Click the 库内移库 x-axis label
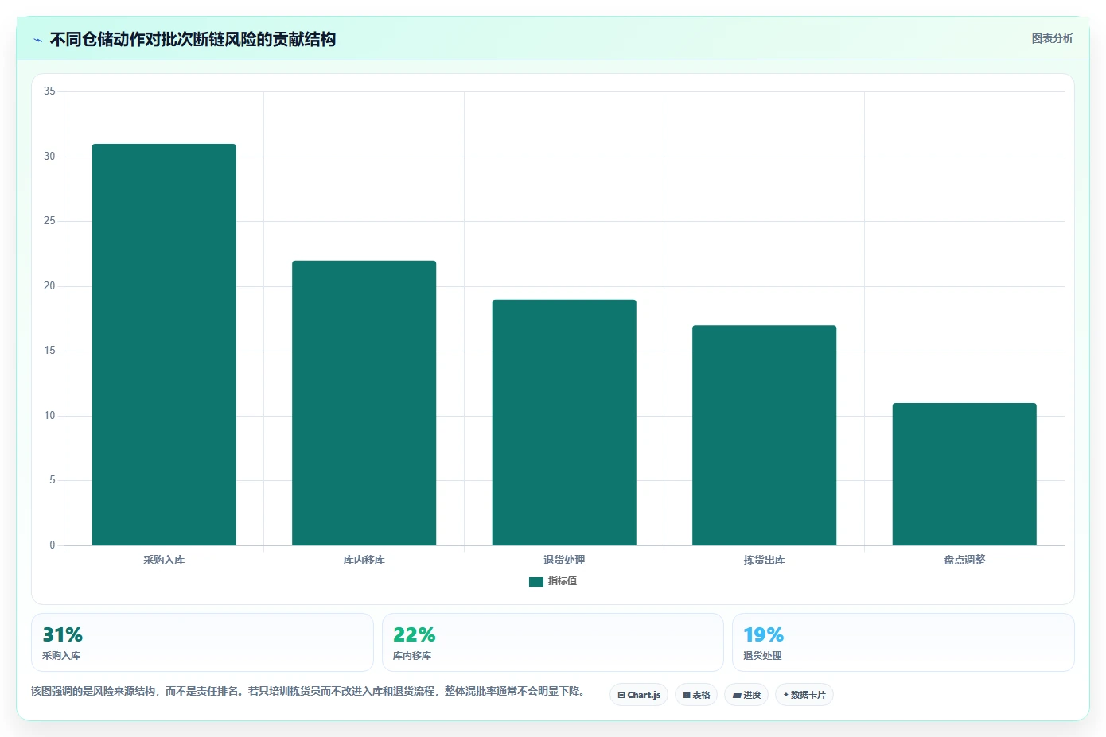Screen dimensions: 1106x737 (x=364, y=560)
